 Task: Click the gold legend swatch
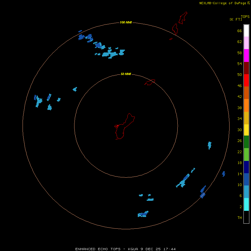coord(246,118)
